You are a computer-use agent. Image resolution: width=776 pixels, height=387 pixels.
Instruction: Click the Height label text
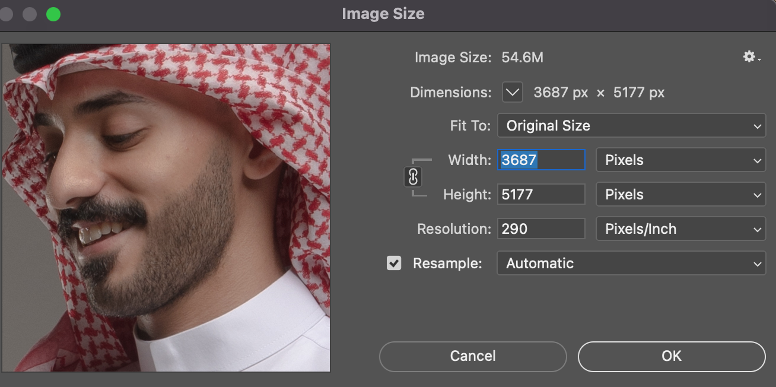[x=467, y=195]
